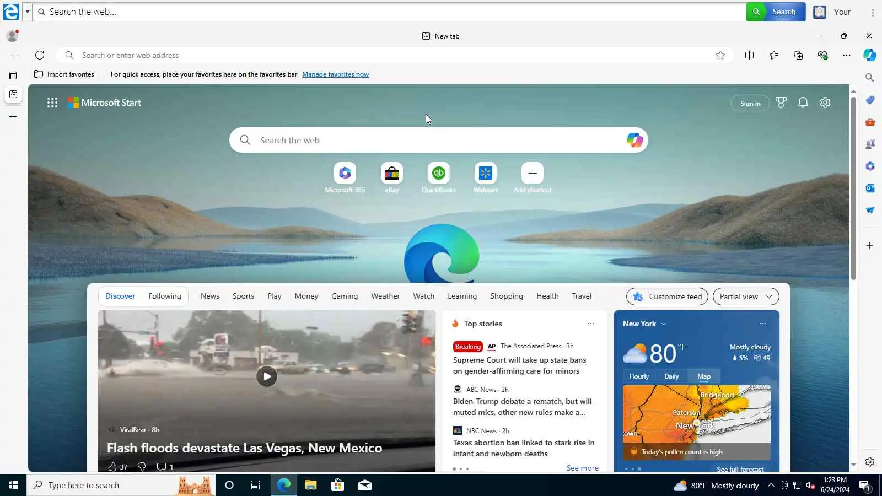
Task: Play the Flash floods video
Action: click(x=267, y=376)
